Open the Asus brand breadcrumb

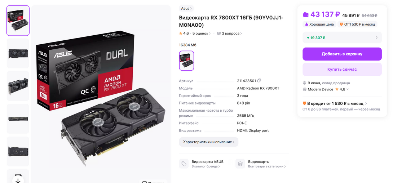(x=186, y=9)
